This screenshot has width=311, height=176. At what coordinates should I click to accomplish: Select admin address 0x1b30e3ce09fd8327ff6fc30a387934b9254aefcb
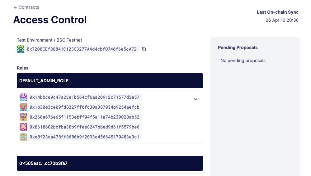point(84,107)
